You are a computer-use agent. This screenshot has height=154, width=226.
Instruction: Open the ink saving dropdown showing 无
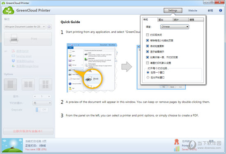(42, 103)
